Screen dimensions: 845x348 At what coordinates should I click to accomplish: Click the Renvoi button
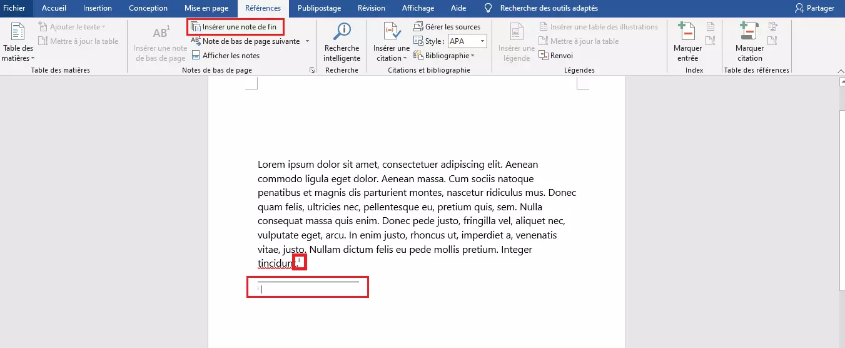pos(556,56)
